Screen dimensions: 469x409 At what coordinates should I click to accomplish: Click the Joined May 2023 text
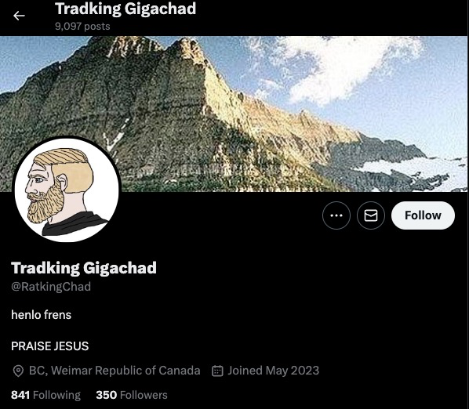click(274, 371)
